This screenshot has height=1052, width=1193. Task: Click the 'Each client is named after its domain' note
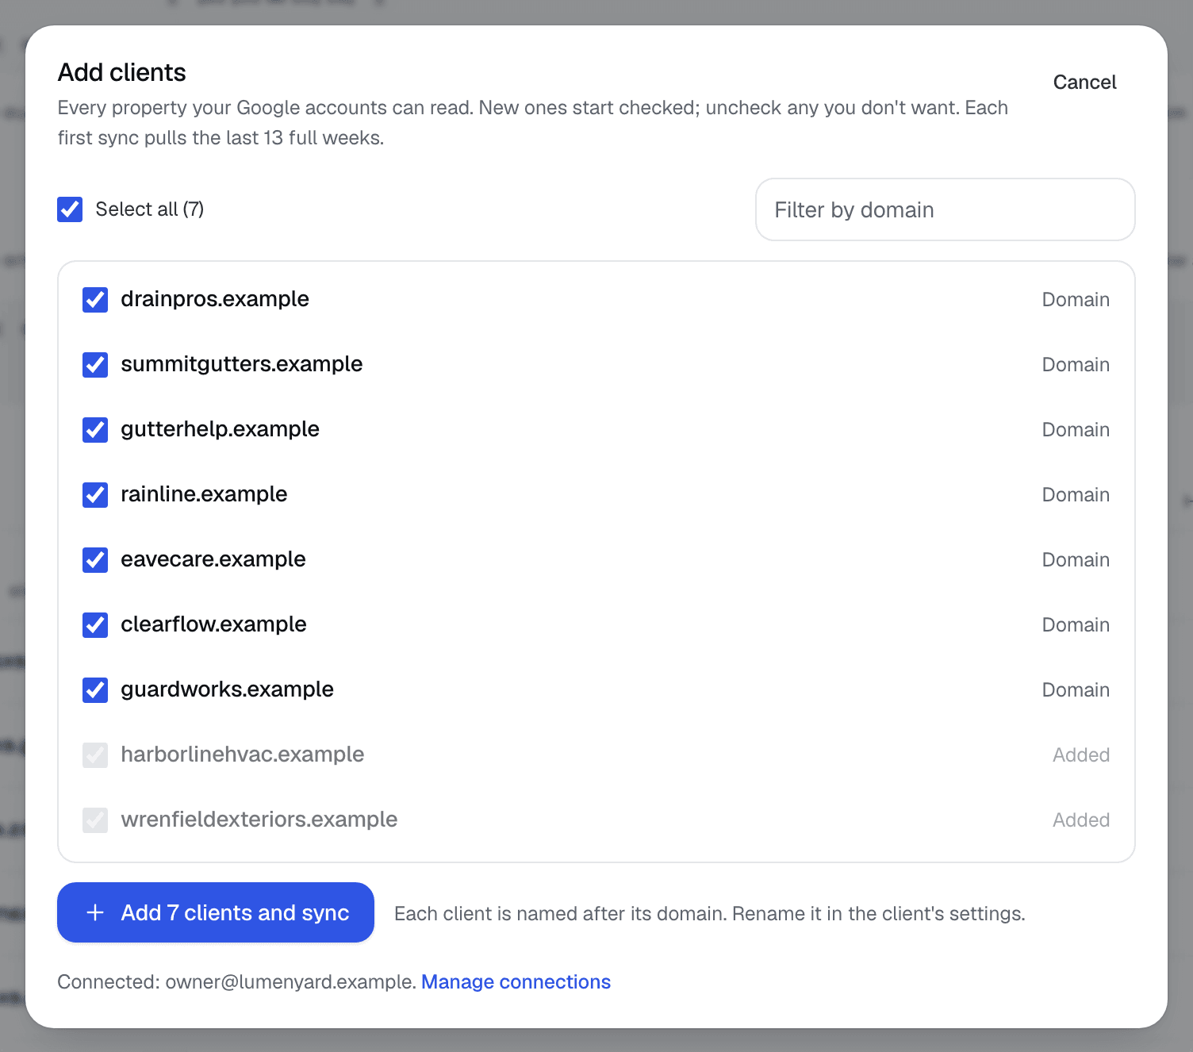[710, 914]
